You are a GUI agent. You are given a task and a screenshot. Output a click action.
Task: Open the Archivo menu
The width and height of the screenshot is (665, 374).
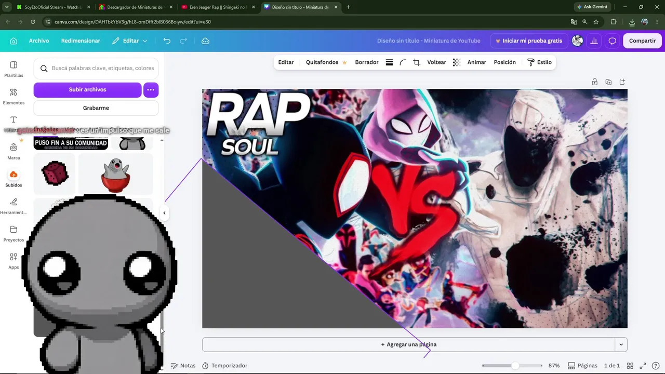[39, 41]
